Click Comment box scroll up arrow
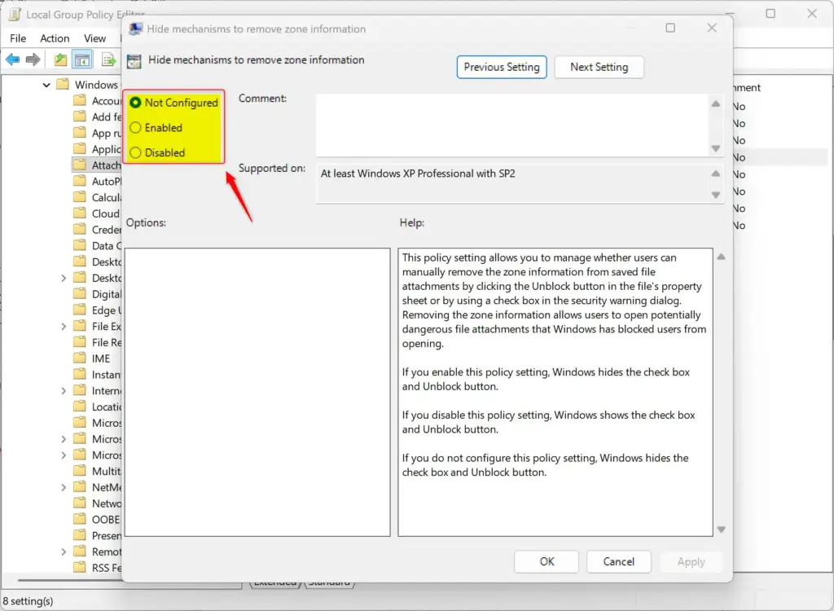Screen dimensions: 834x611 tap(716, 103)
